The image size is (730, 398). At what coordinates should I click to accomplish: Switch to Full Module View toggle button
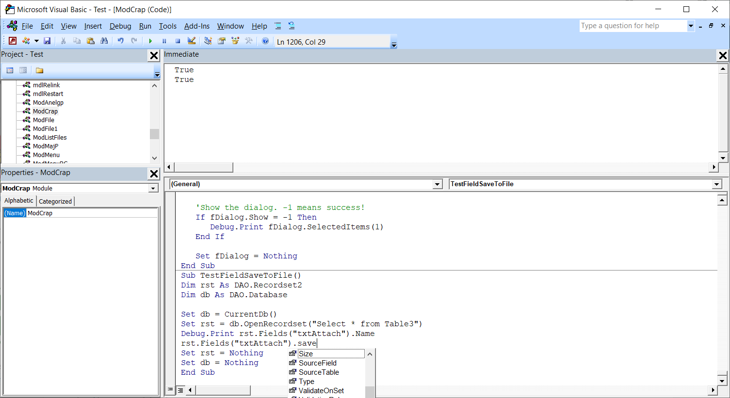point(180,390)
